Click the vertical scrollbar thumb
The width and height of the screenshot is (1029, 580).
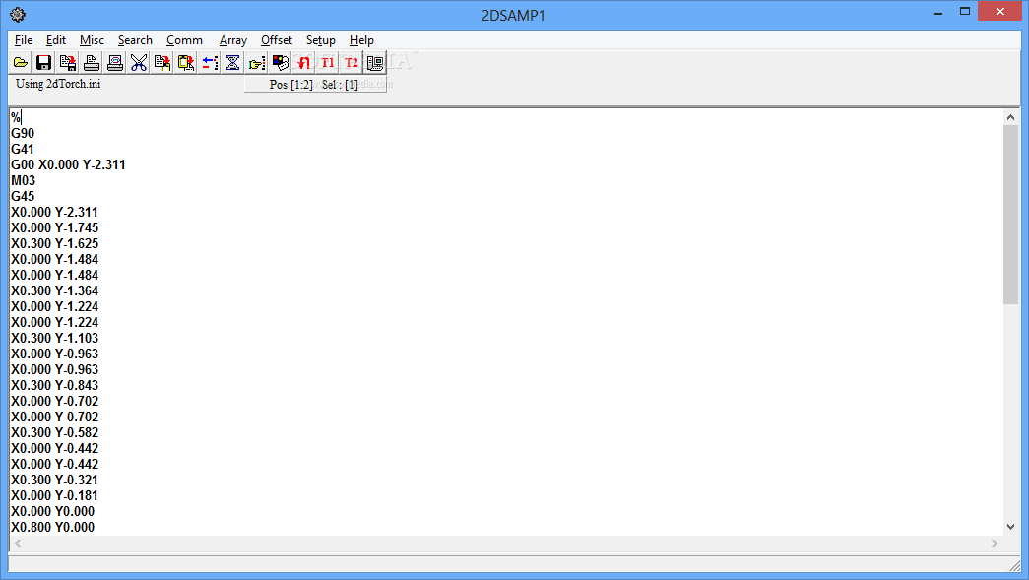click(x=1010, y=215)
